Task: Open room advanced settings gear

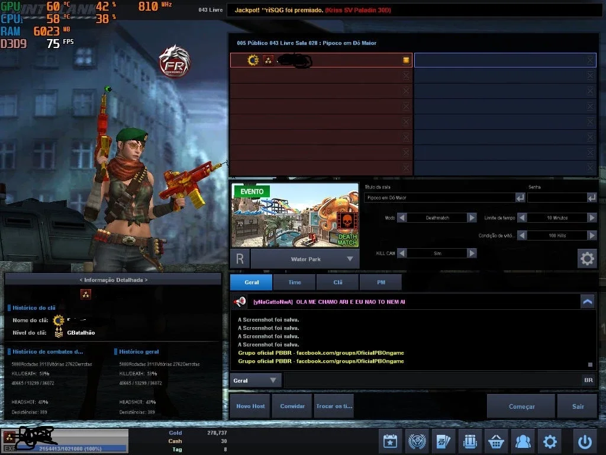Action: 587,258
